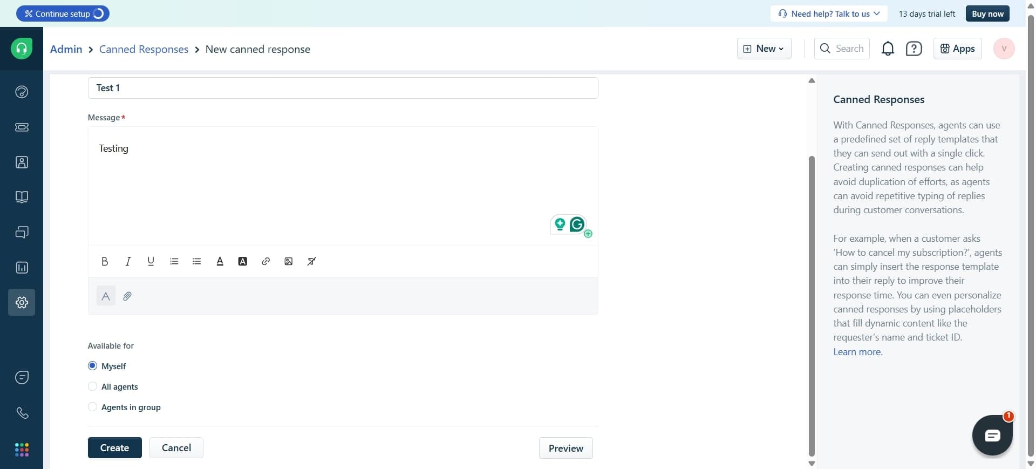The width and height of the screenshot is (1036, 469).
Task: Pick the text color tool
Action: tap(220, 261)
